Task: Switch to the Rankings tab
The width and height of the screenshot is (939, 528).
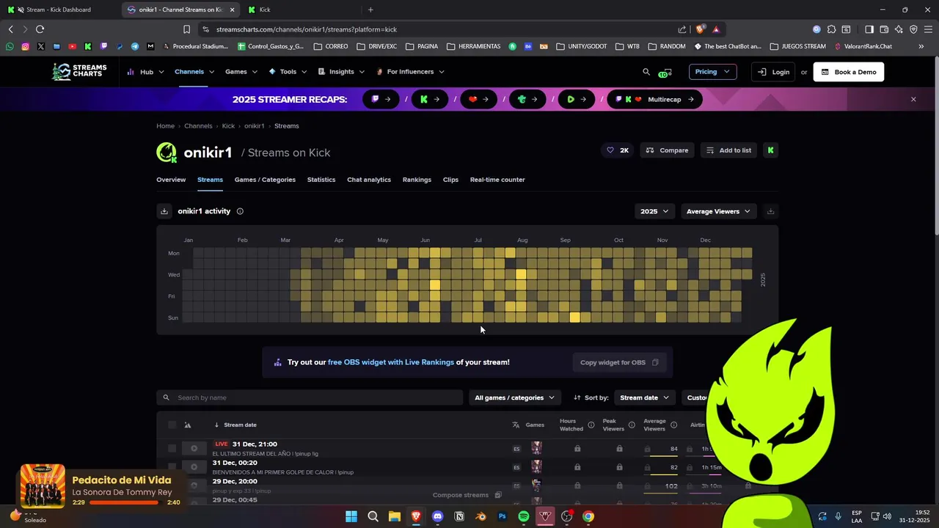Action: 417,180
